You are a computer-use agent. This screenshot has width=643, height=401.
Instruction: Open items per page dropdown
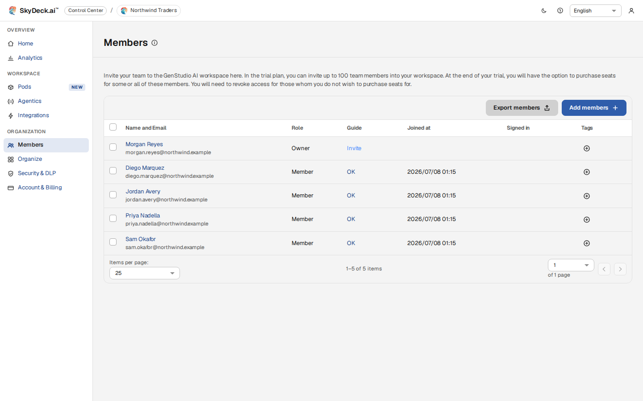[x=145, y=273]
